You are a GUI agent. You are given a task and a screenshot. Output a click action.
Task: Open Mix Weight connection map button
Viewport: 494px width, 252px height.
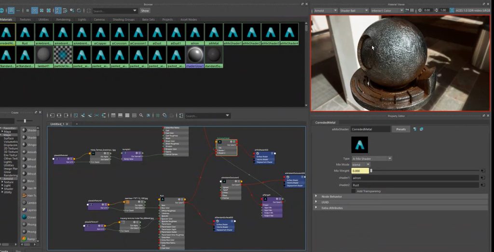[x=483, y=170]
